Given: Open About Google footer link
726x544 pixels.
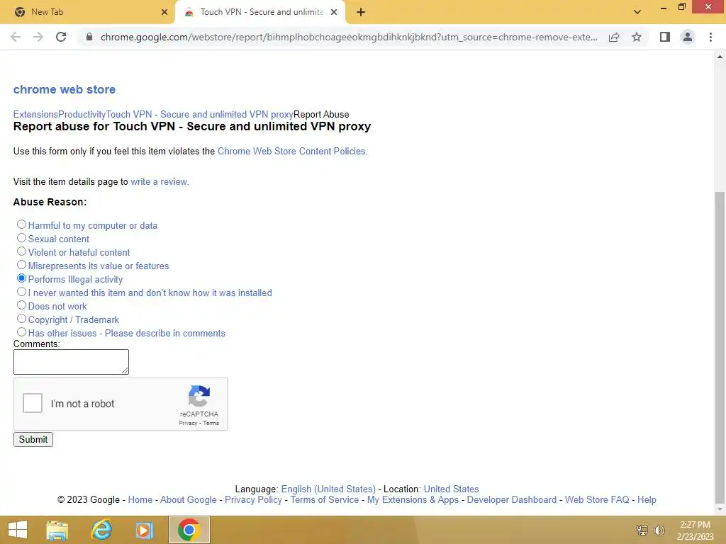Looking at the screenshot, I should (189, 499).
